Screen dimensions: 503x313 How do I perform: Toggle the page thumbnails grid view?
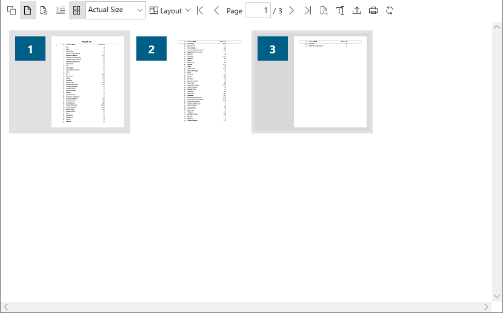(x=77, y=11)
